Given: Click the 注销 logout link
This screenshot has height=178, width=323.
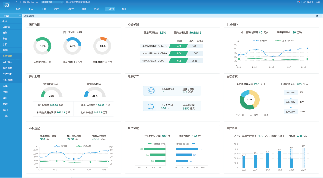Looking at the screenshot, I should [318, 2].
